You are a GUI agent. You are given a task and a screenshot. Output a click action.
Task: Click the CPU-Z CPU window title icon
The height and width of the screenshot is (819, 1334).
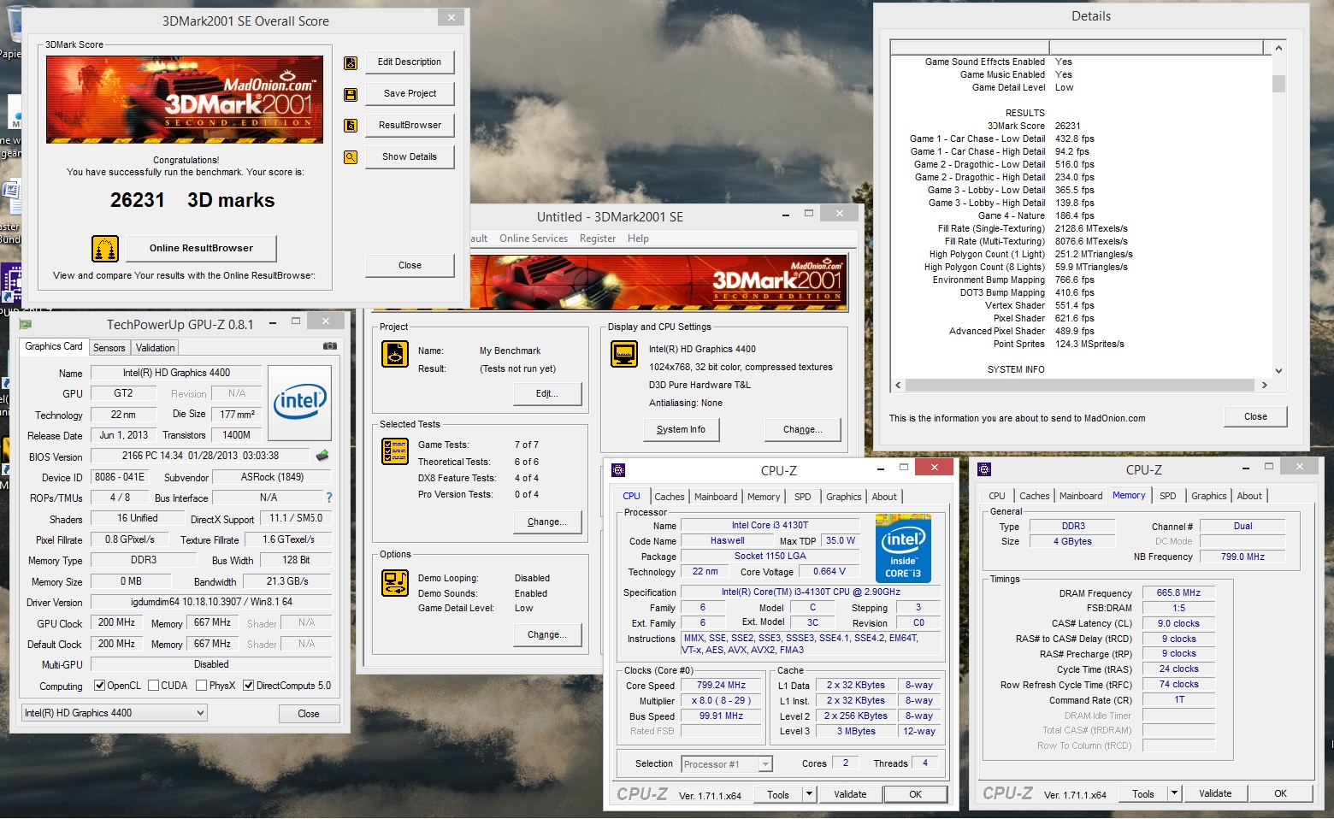pos(619,469)
